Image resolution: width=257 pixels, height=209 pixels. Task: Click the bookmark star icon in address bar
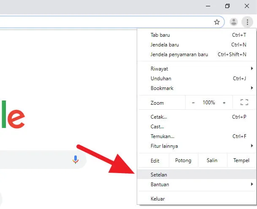point(216,22)
